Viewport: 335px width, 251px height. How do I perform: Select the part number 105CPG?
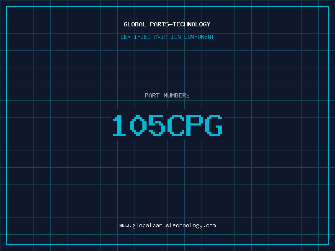(x=167, y=125)
